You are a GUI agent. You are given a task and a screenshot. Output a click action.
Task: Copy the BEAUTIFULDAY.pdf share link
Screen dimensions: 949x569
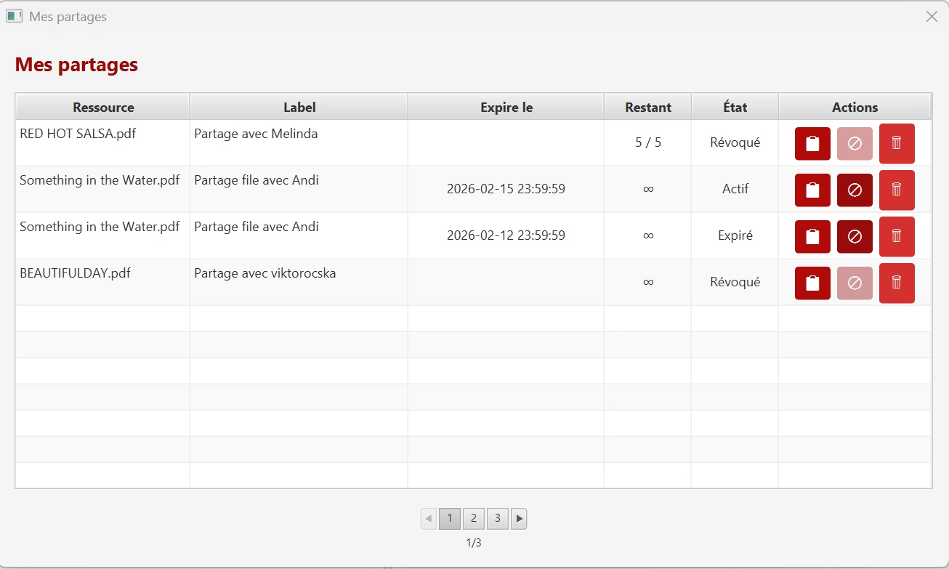[x=812, y=283]
